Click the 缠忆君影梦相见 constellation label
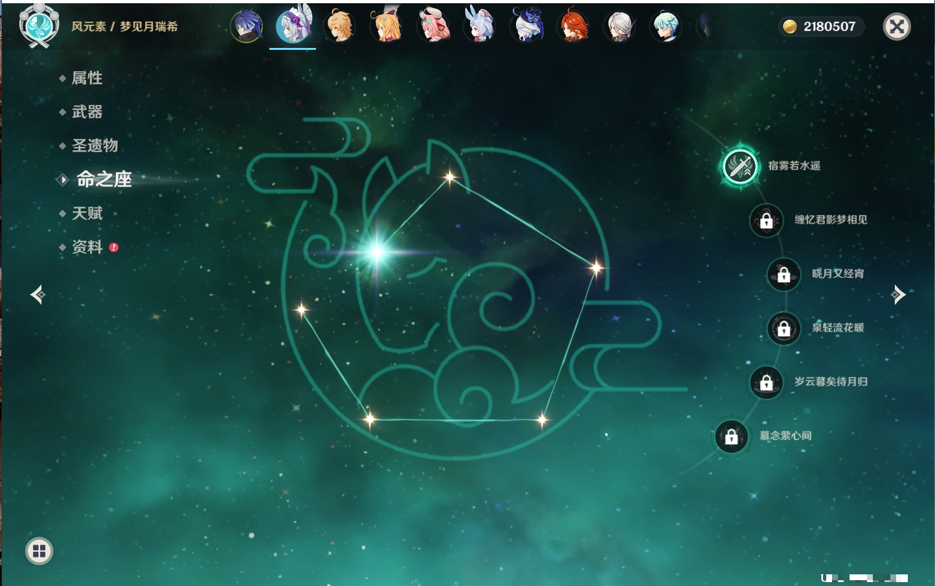Viewport: 935px width, 586px height. [831, 220]
